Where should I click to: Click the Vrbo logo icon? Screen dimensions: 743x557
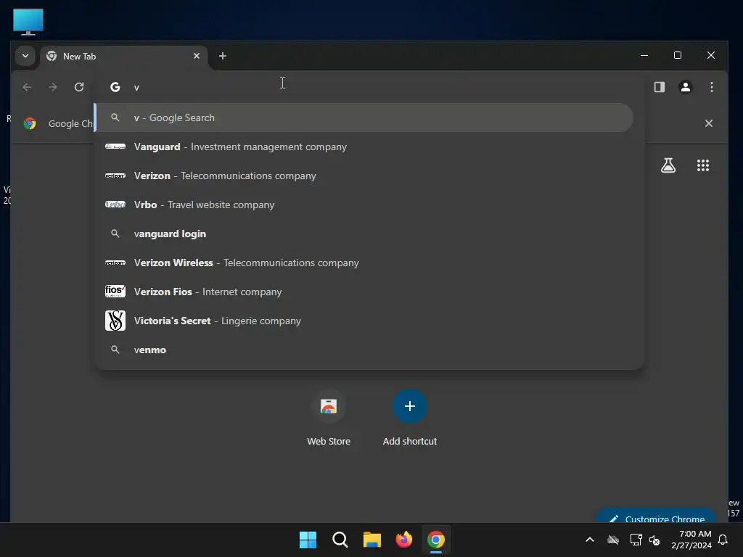coord(115,205)
